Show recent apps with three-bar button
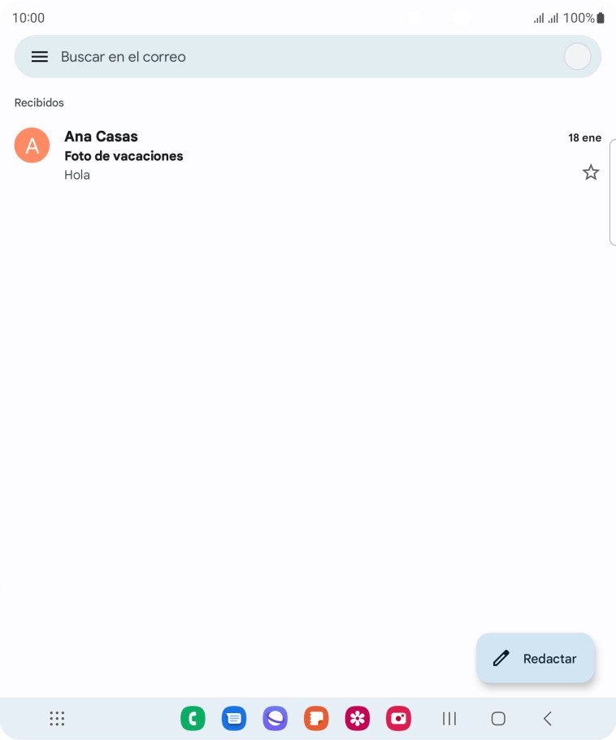Image resolution: width=616 pixels, height=740 pixels. [x=449, y=718]
